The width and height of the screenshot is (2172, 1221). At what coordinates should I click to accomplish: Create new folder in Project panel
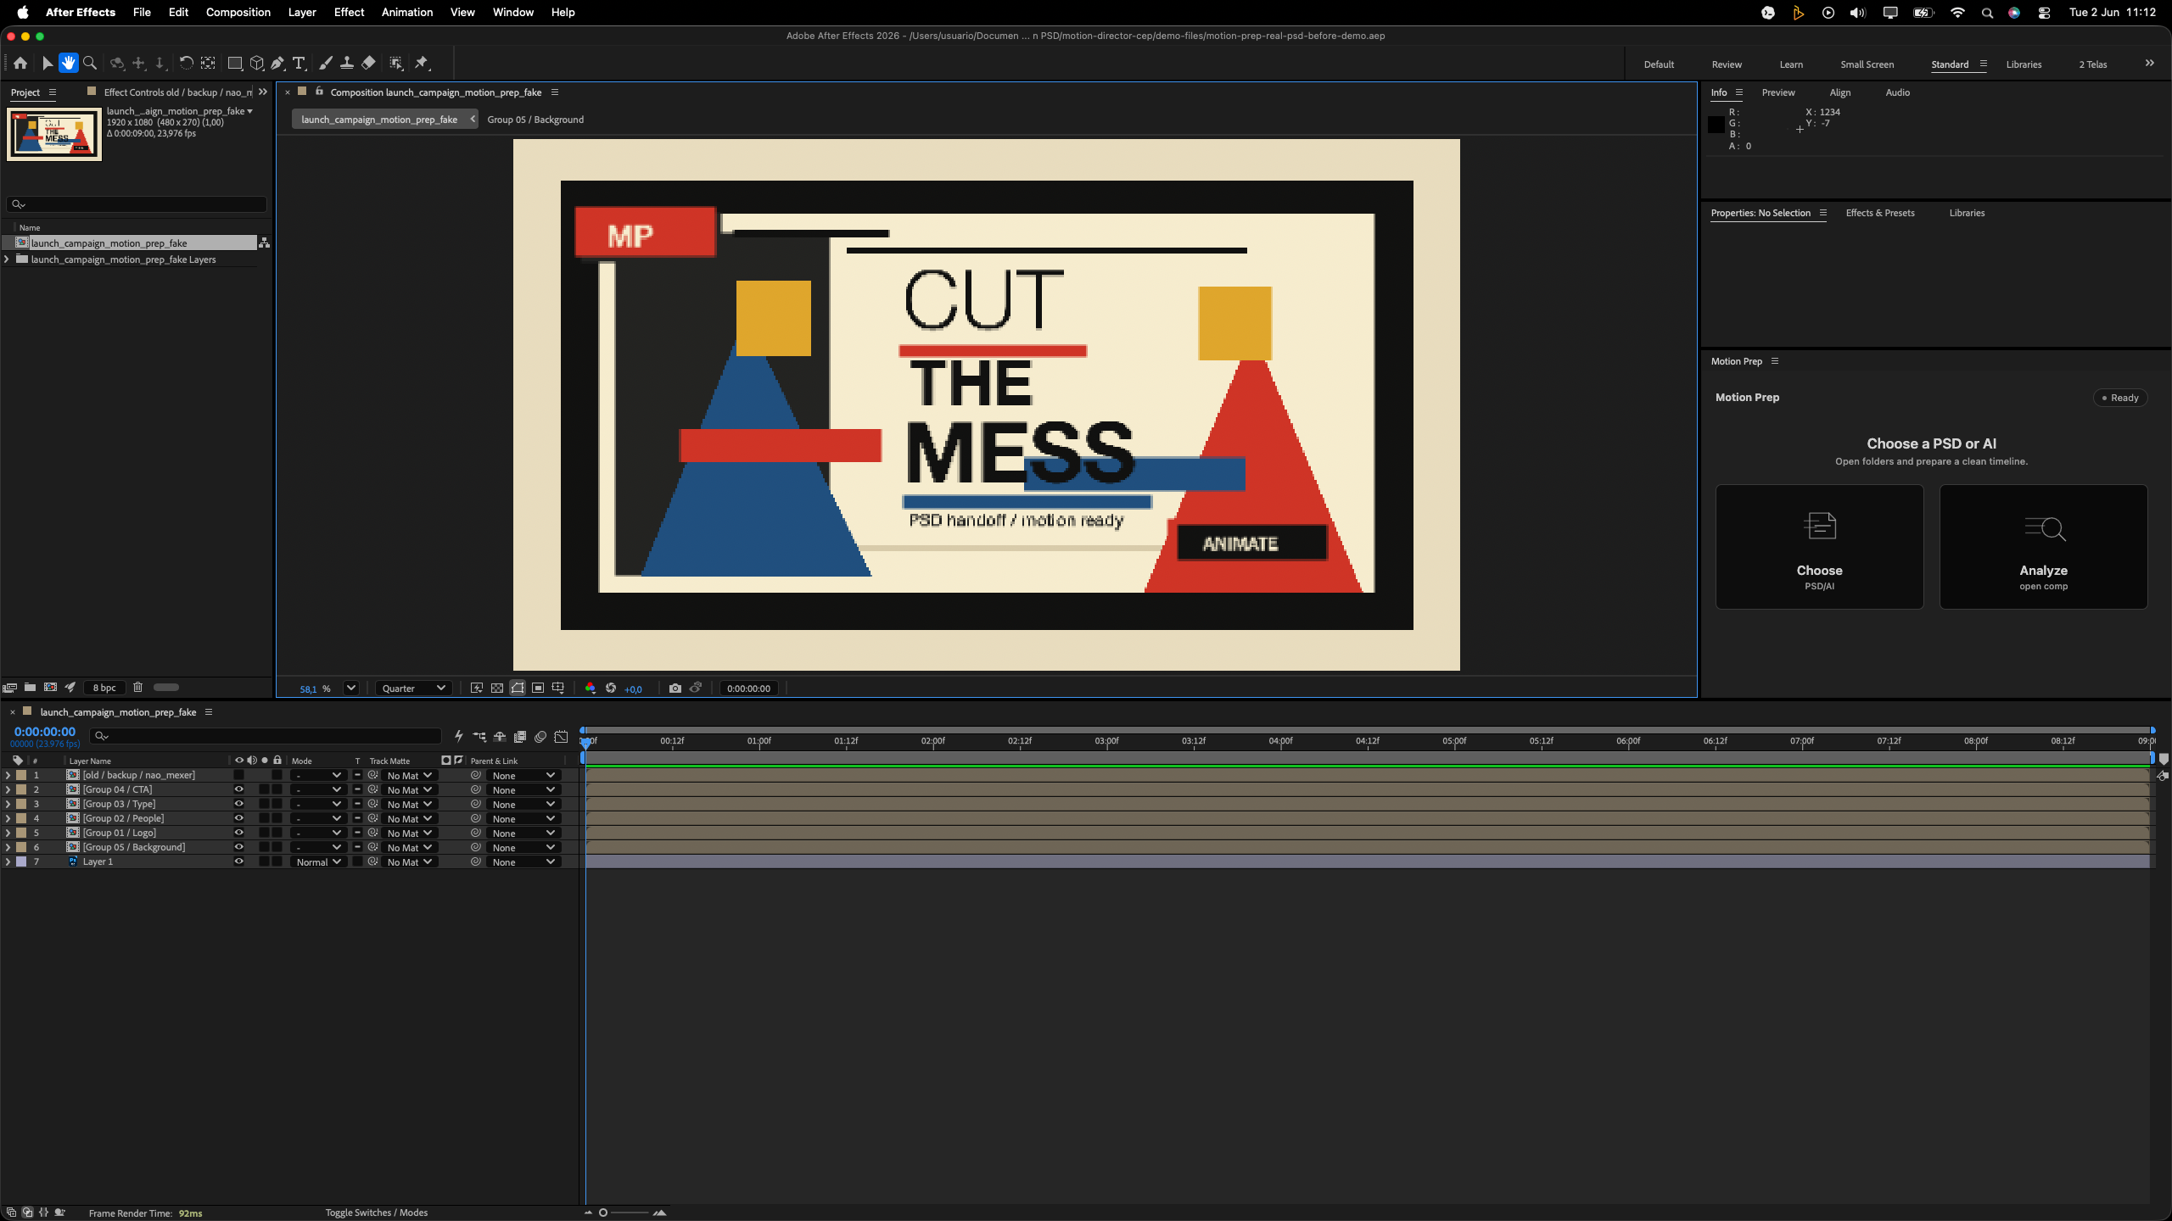(30, 687)
